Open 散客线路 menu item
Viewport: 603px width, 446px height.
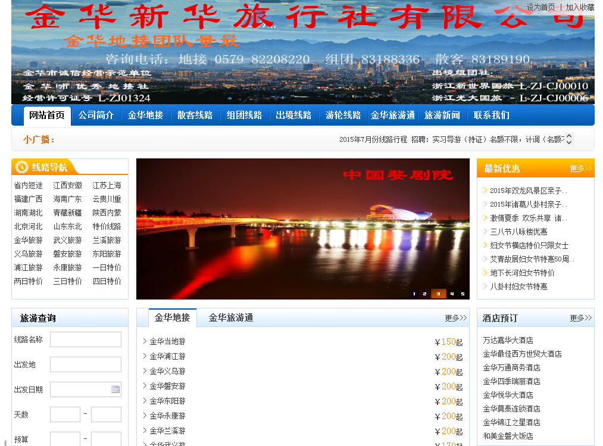pos(195,115)
